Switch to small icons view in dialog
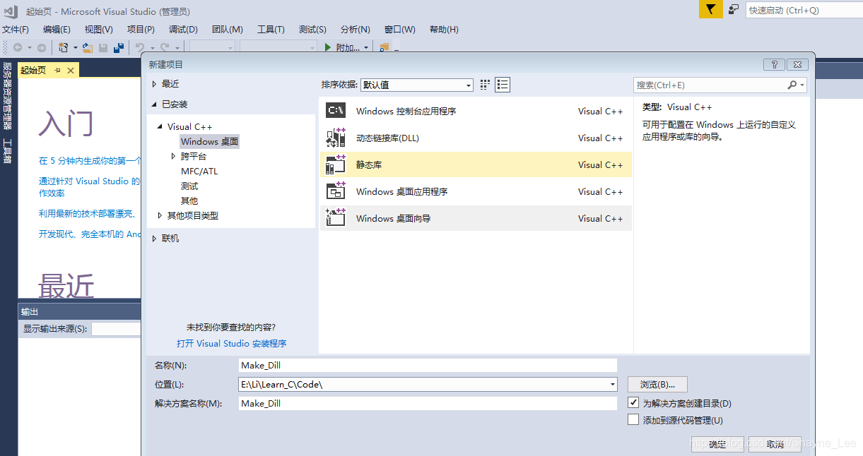 point(485,85)
